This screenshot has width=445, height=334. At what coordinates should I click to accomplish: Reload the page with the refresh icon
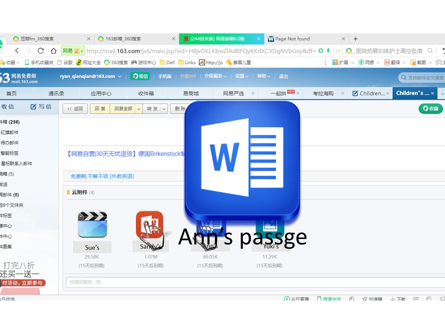pos(40,51)
